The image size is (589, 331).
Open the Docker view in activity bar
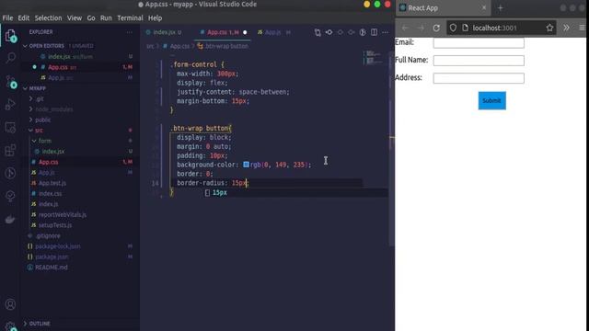(10, 219)
